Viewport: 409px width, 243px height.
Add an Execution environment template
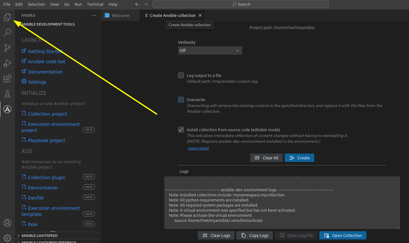(51, 211)
